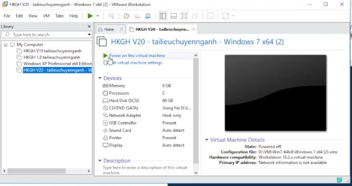Click devices panel scroll down arrow
This screenshot has height=186, width=352.
click(196, 172)
